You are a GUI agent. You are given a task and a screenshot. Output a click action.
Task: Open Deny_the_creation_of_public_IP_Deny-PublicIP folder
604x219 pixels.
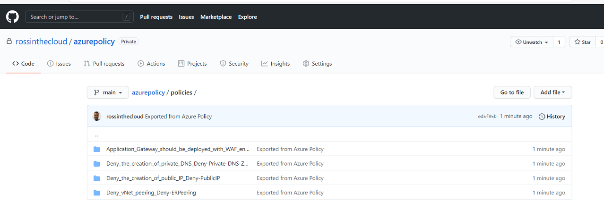163,178
